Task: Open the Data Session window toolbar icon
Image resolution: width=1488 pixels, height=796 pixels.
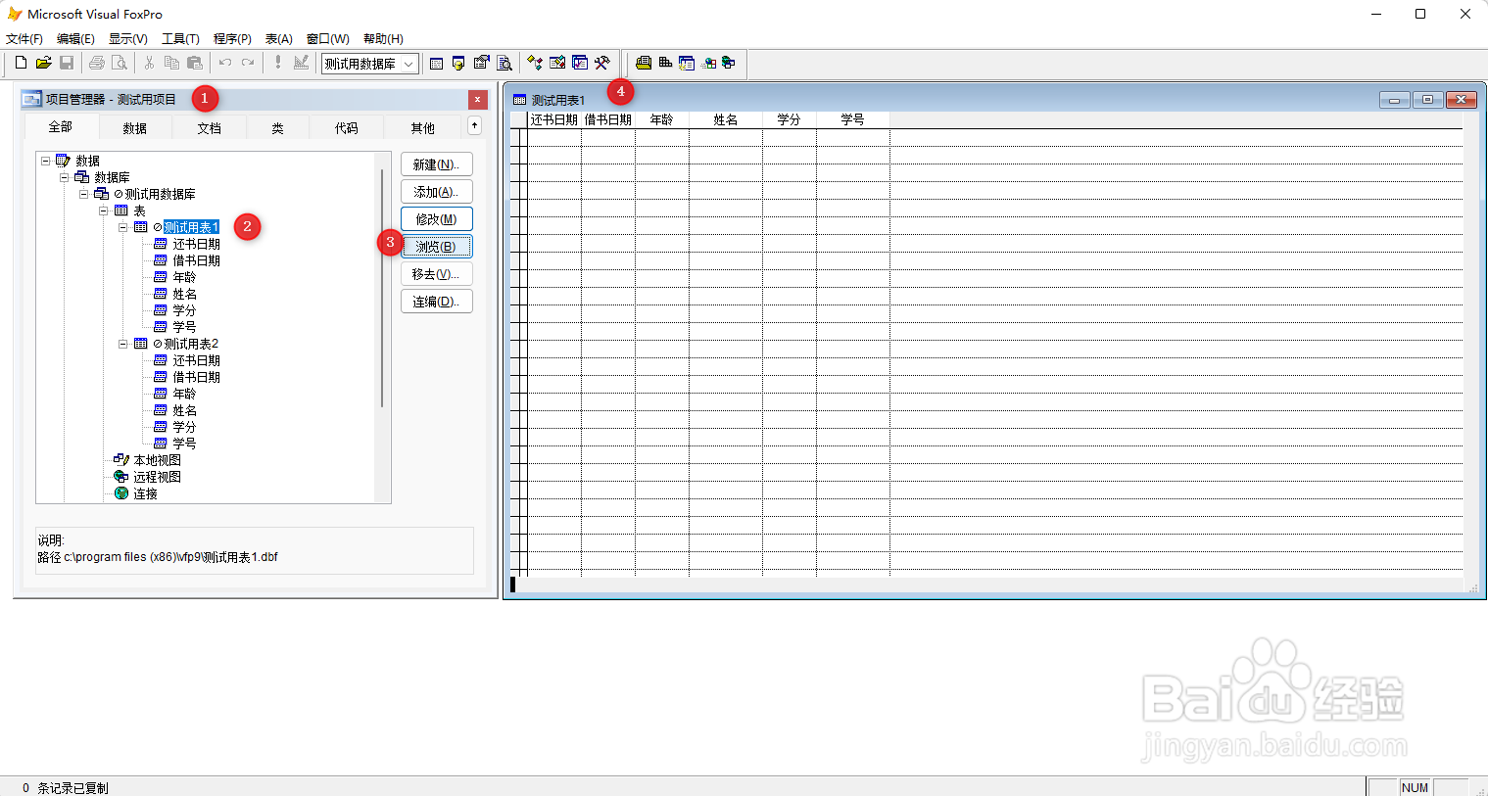Action: point(457,63)
